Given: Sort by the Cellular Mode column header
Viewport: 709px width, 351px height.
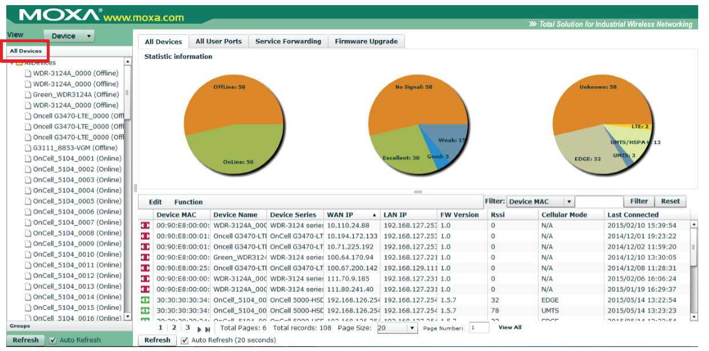Looking at the screenshot, I should pos(572,215).
